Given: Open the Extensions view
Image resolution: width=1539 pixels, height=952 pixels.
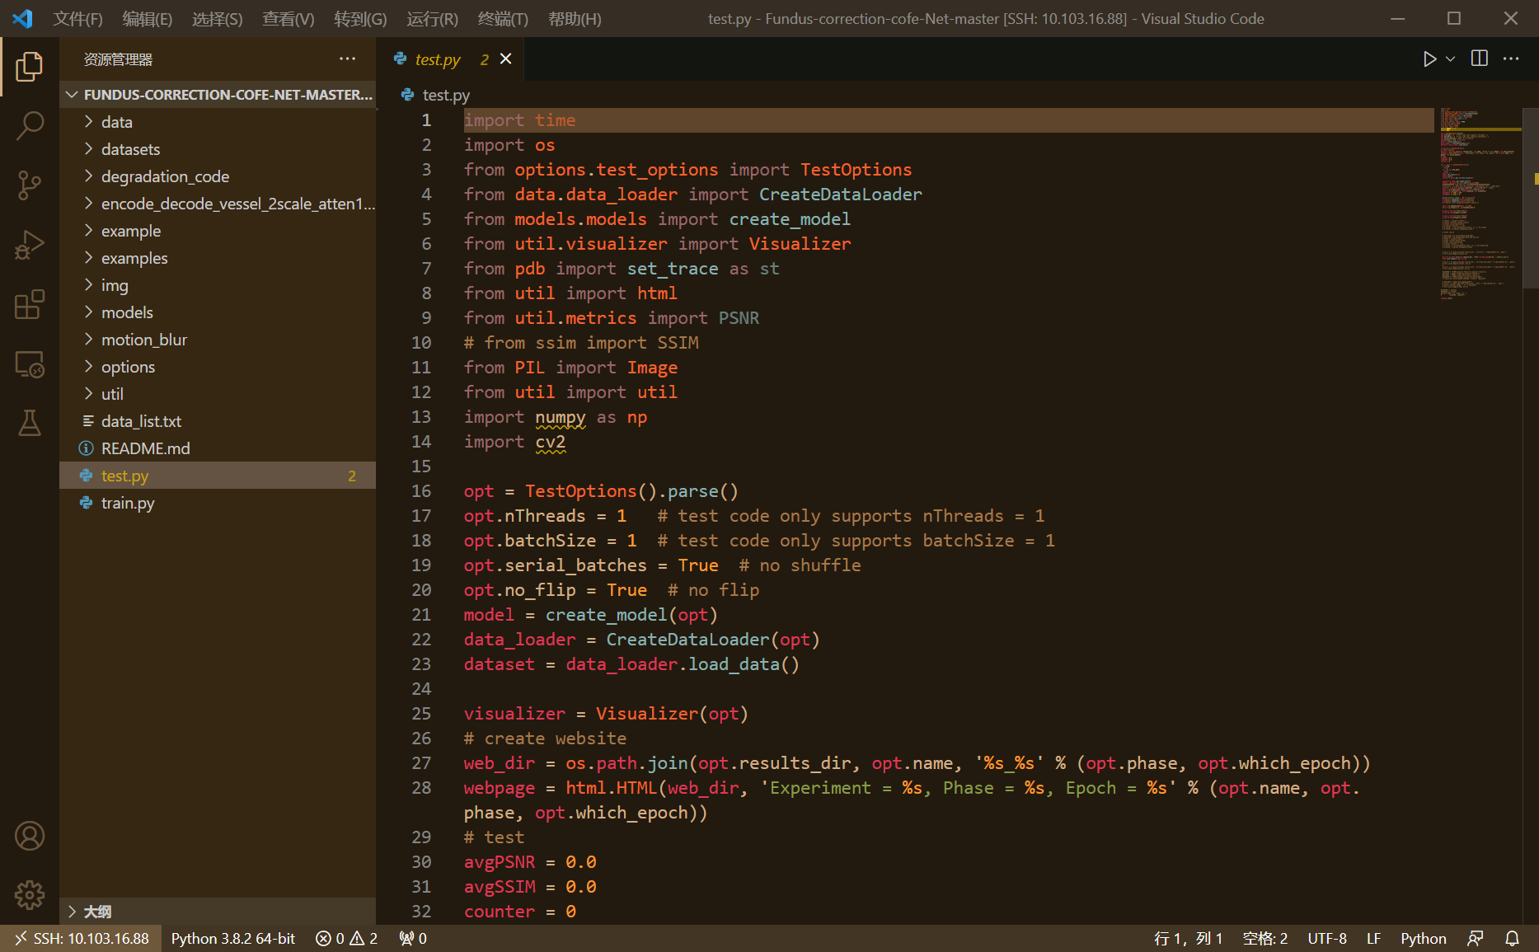Looking at the screenshot, I should click(30, 304).
